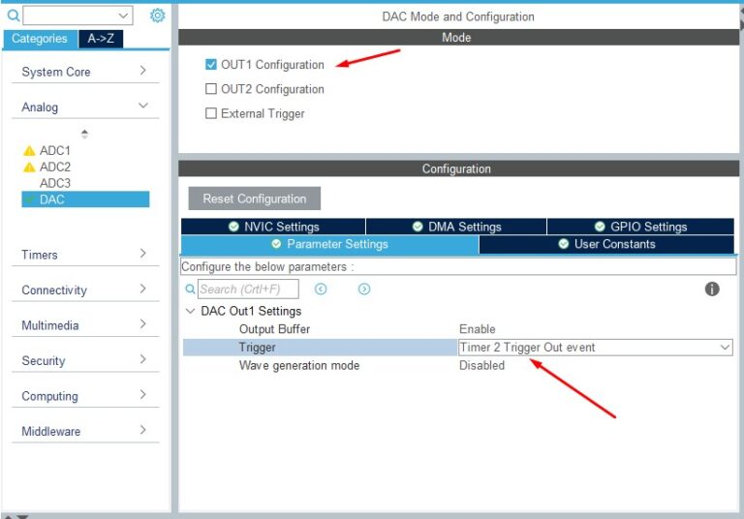Click the magnifier icon in the top-left search
This screenshot has height=519, width=744.
[x=14, y=15]
